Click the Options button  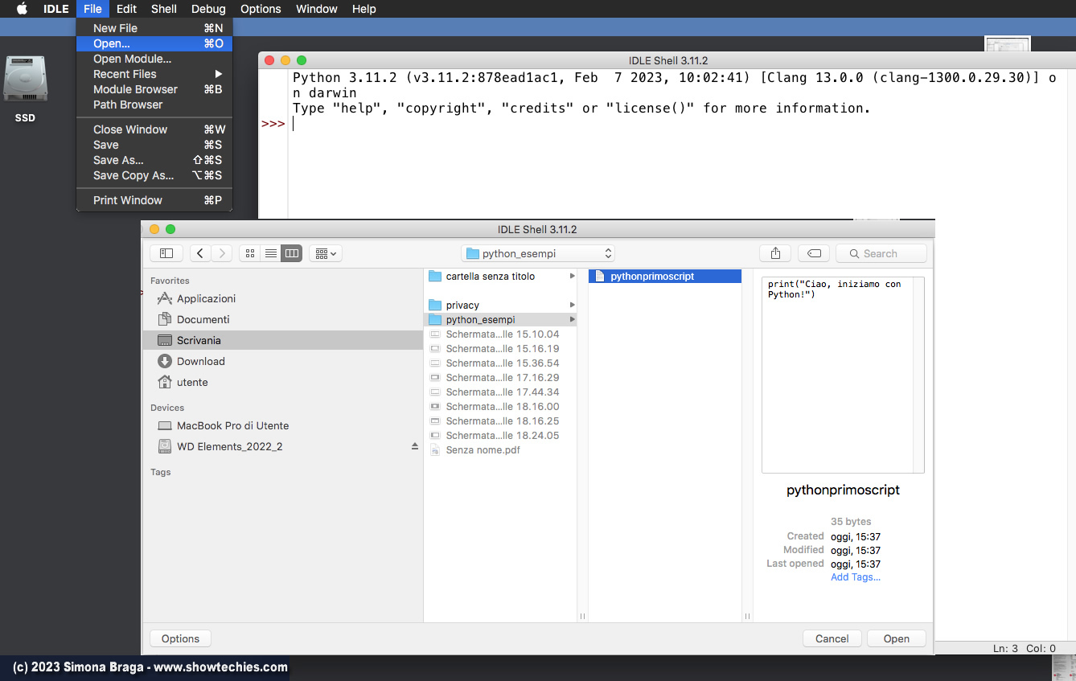pyautogui.click(x=180, y=638)
